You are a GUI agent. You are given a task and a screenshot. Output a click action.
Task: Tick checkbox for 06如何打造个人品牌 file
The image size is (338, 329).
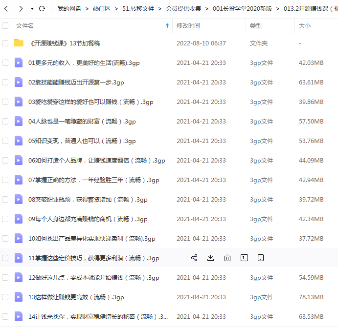click(x=5, y=160)
